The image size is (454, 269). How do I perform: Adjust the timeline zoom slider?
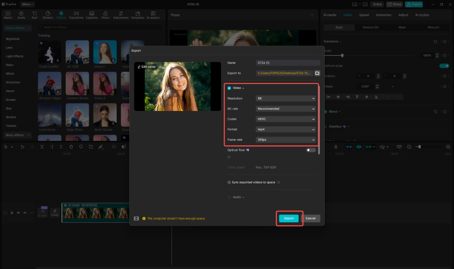[x=420, y=146]
